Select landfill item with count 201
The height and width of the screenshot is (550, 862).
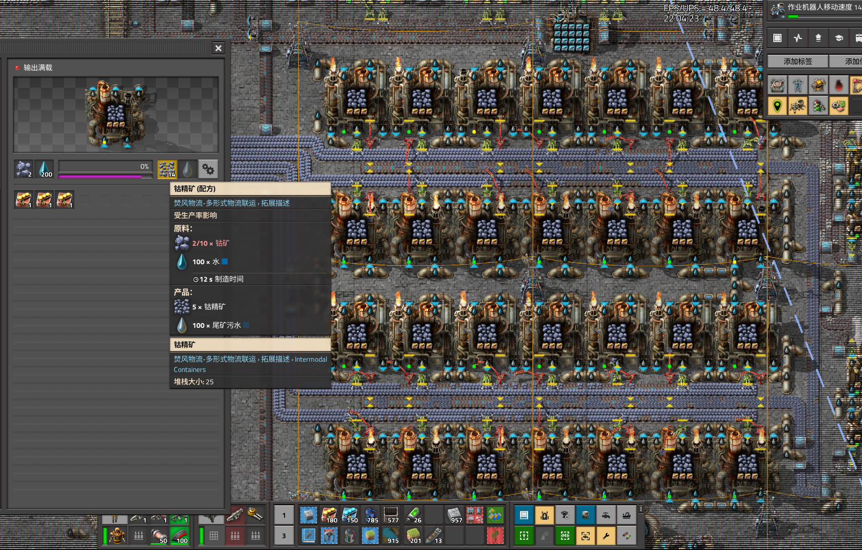pos(413,536)
